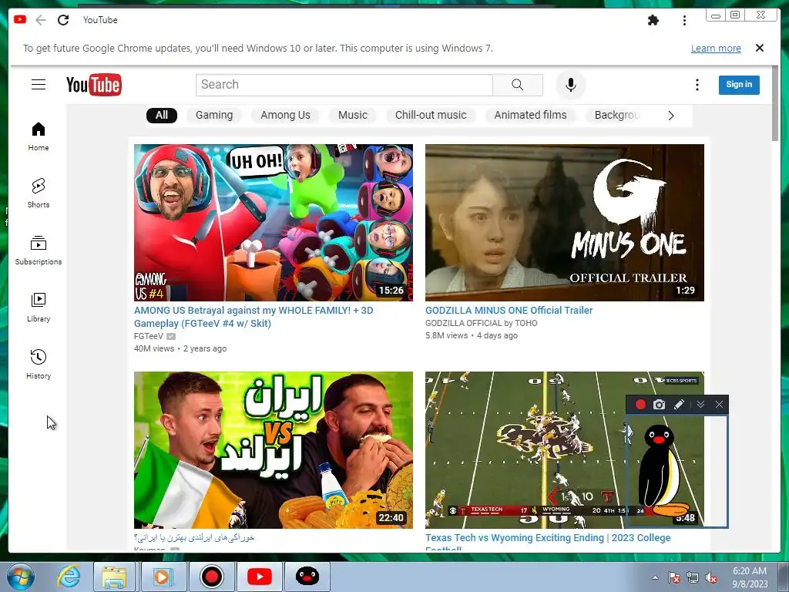Dismiss the Chrome update notification bar
Image resolution: width=789 pixels, height=592 pixels.
coord(760,48)
